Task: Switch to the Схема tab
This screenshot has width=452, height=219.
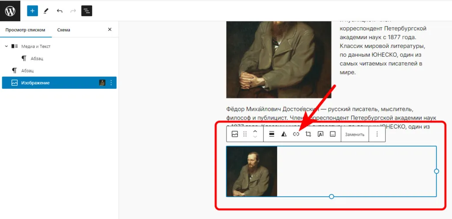Action: point(64,30)
